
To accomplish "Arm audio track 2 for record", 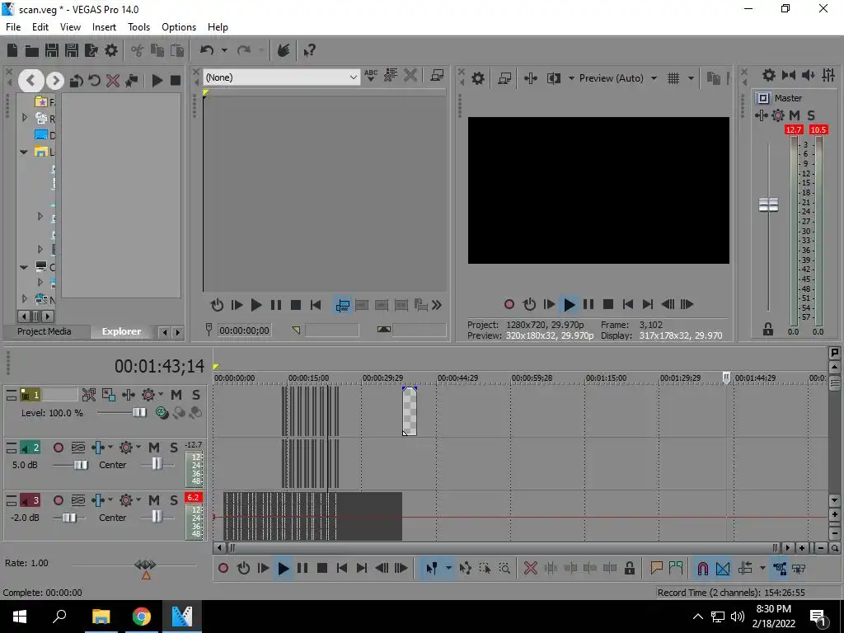I will pos(59,448).
